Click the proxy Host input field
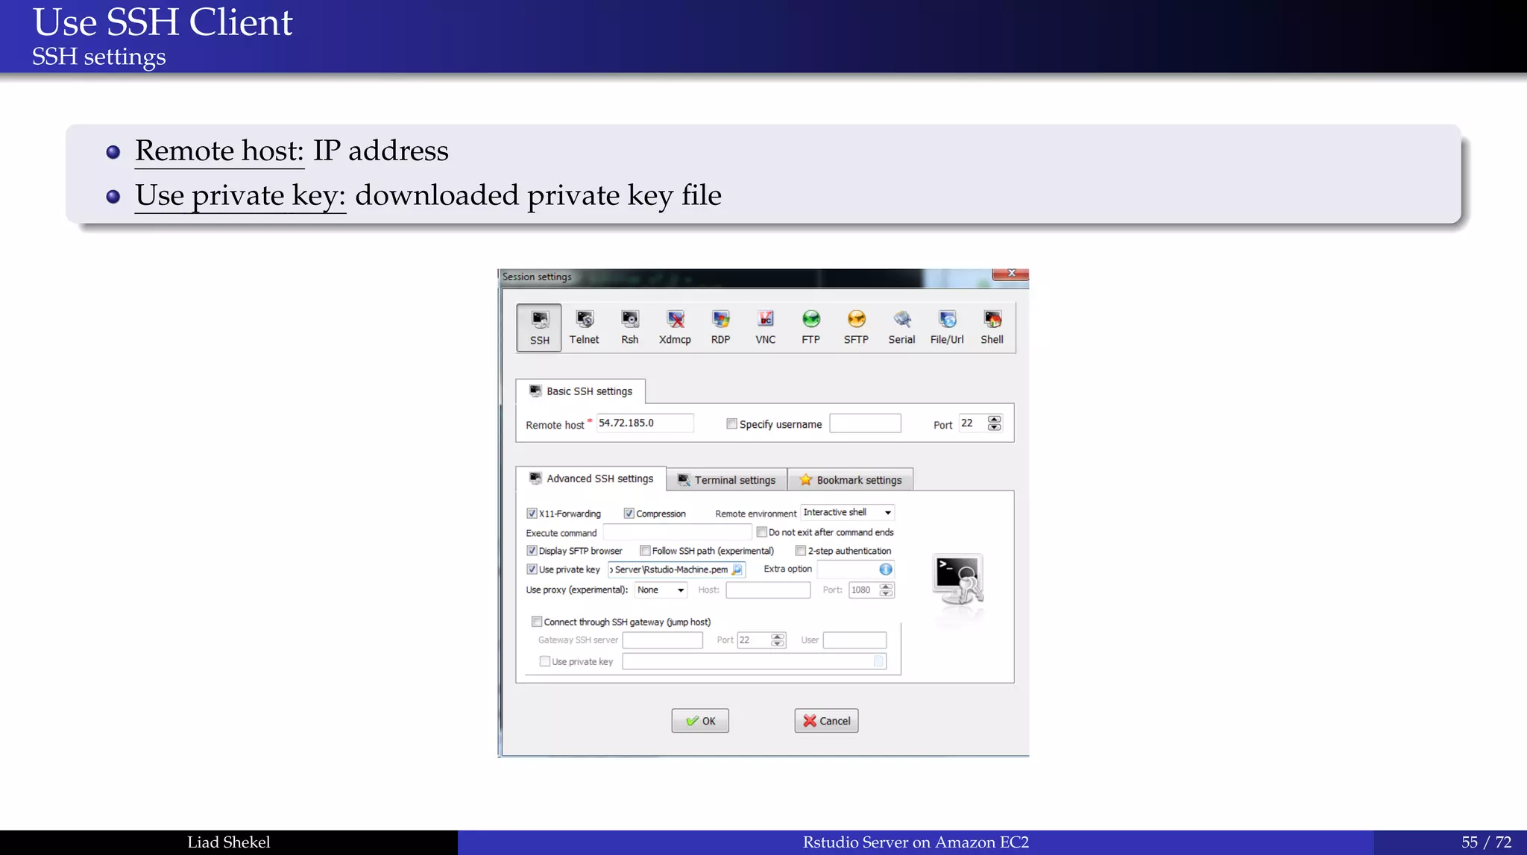This screenshot has width=1527, height=855. point(768,590)
